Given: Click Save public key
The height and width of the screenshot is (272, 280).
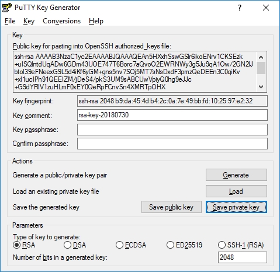Looking at the screenshot, I should [171, 207].
